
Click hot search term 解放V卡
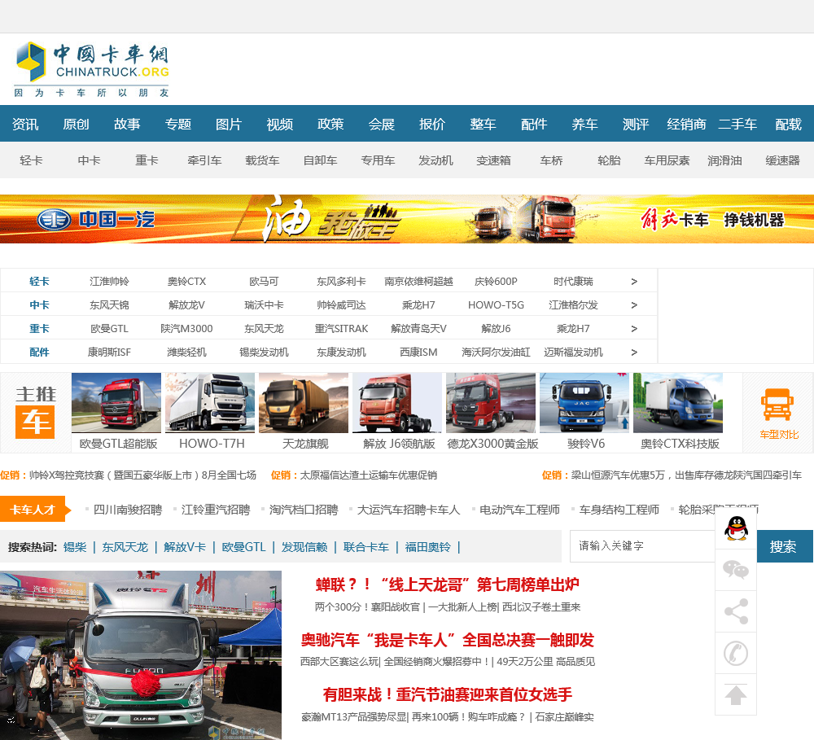pyautogui.click(x=185, y=547)
